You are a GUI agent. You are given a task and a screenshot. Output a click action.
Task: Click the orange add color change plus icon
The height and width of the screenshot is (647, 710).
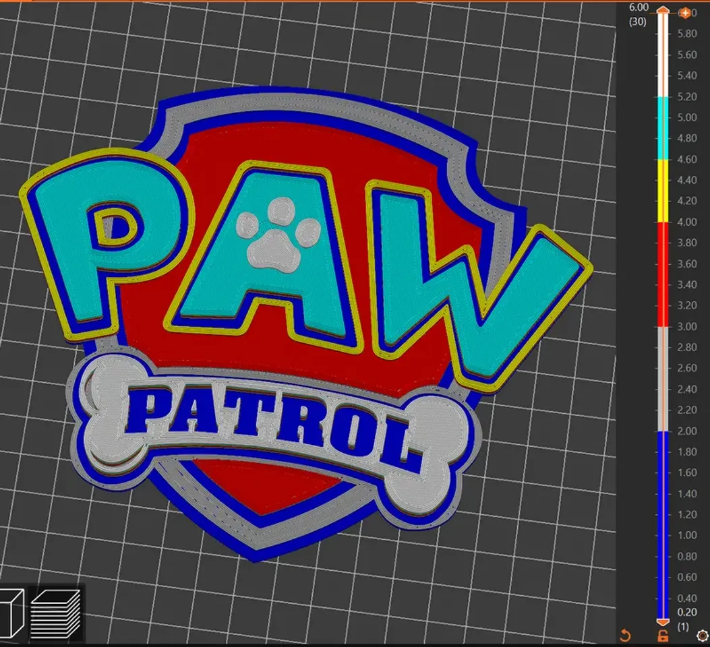(x=685, y=13)
